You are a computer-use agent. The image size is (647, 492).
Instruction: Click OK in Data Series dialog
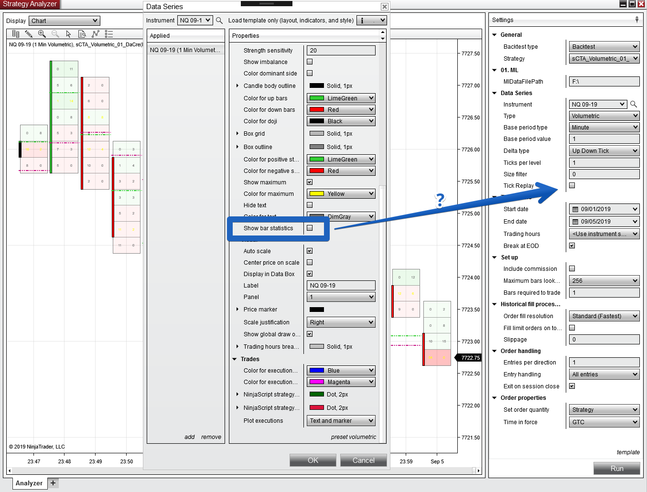point(313,460)
